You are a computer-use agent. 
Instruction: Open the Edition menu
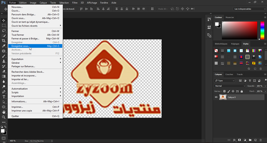23,3
